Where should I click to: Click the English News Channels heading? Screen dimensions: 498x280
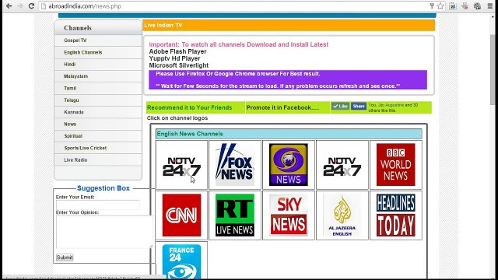pyautogui.click(x=289, y=134)
